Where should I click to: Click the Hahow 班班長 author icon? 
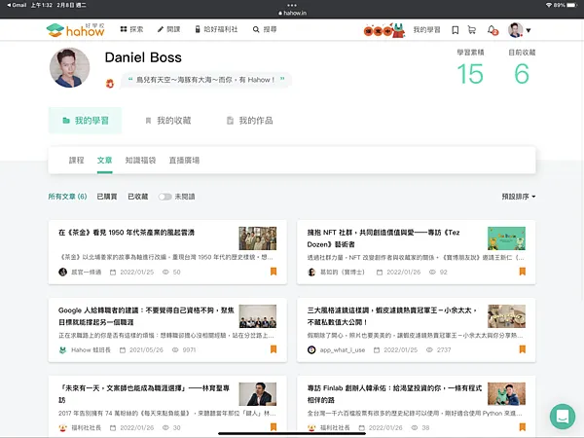tap(62, 349)
